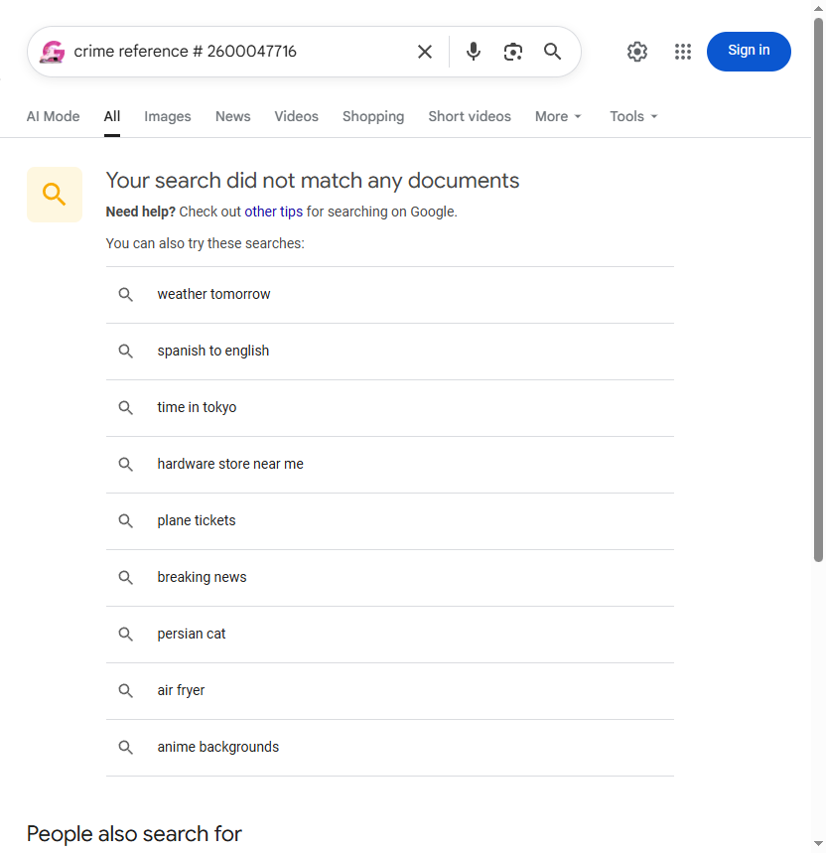Image resolution: width=826 pixels, height=853 pixels.
Task: Click the vertical page scrollbar thumb
Action: [x=818, y=289]
